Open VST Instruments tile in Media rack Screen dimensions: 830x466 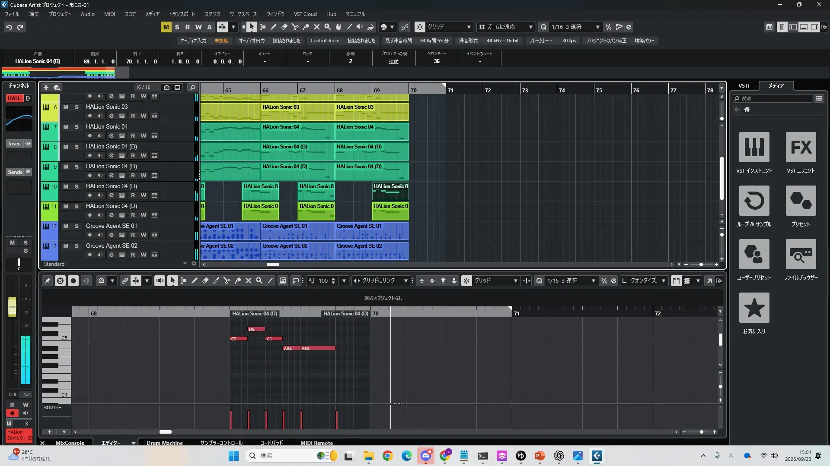click(754, 148)
